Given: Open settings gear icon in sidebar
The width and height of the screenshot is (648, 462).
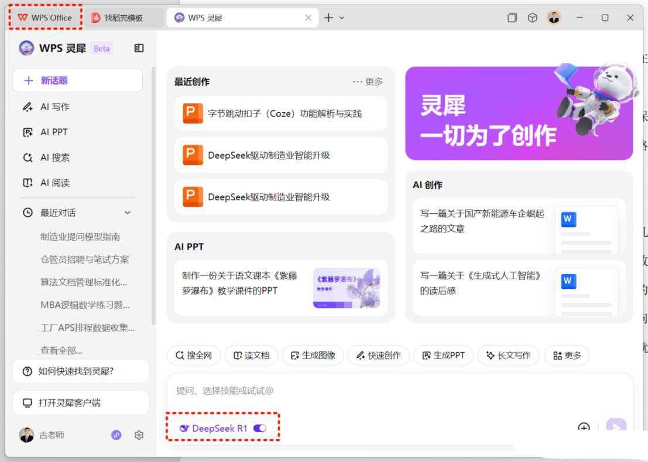Looking at the screenshot, I should [x=139, y=434].
